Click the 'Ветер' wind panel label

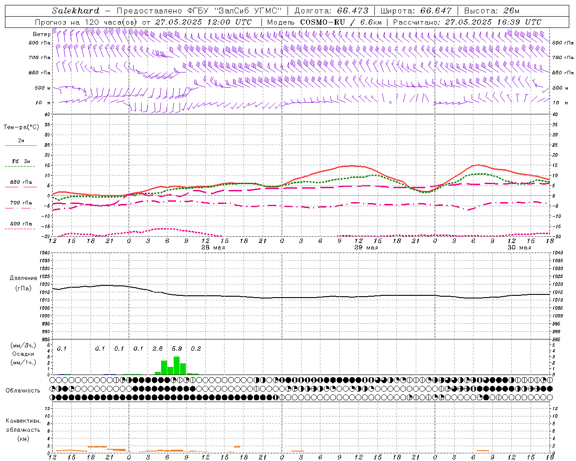click(41, 34)
